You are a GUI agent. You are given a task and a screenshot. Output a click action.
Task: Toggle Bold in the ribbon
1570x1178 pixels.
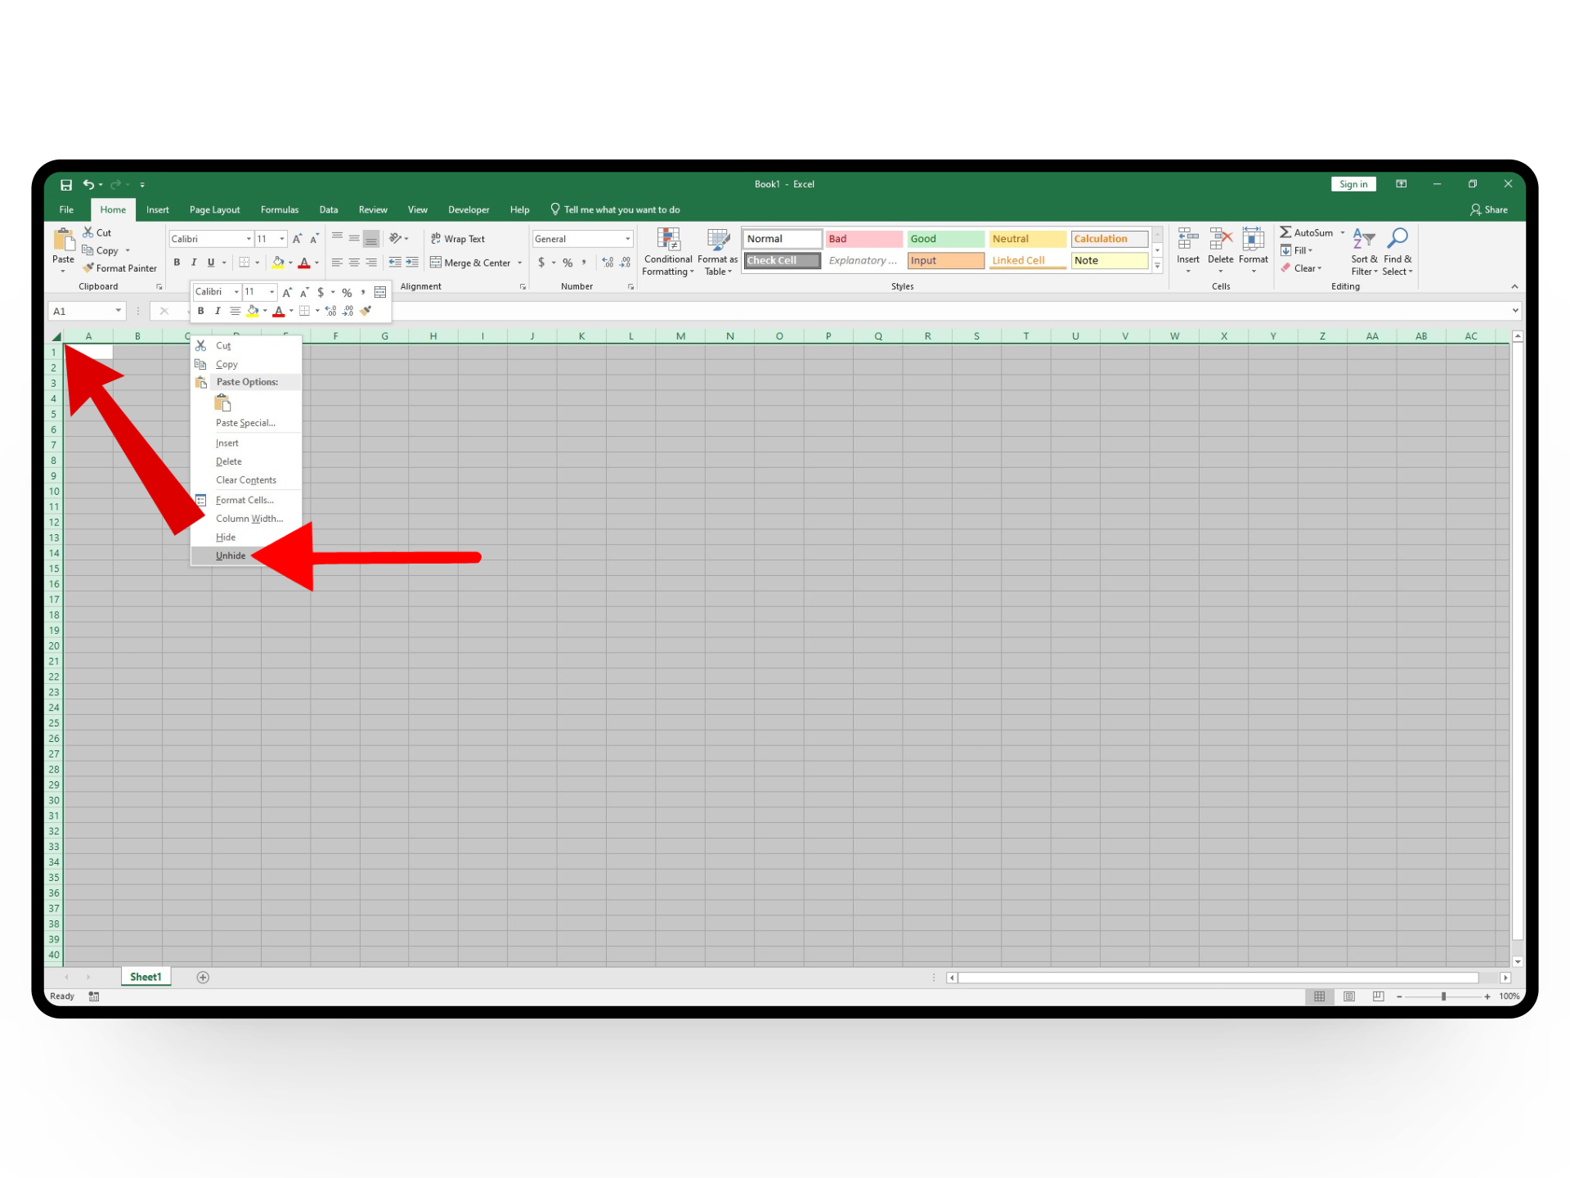tap(177, 263)
